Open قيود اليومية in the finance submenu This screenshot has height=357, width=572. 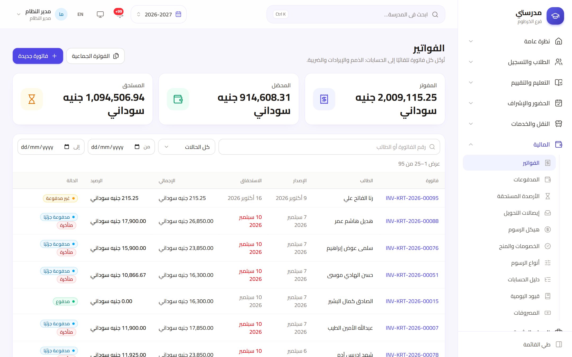point(509,296)
